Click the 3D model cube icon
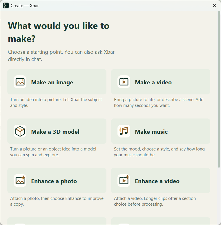This screenshot has height=225, width=221. point(20,131)
